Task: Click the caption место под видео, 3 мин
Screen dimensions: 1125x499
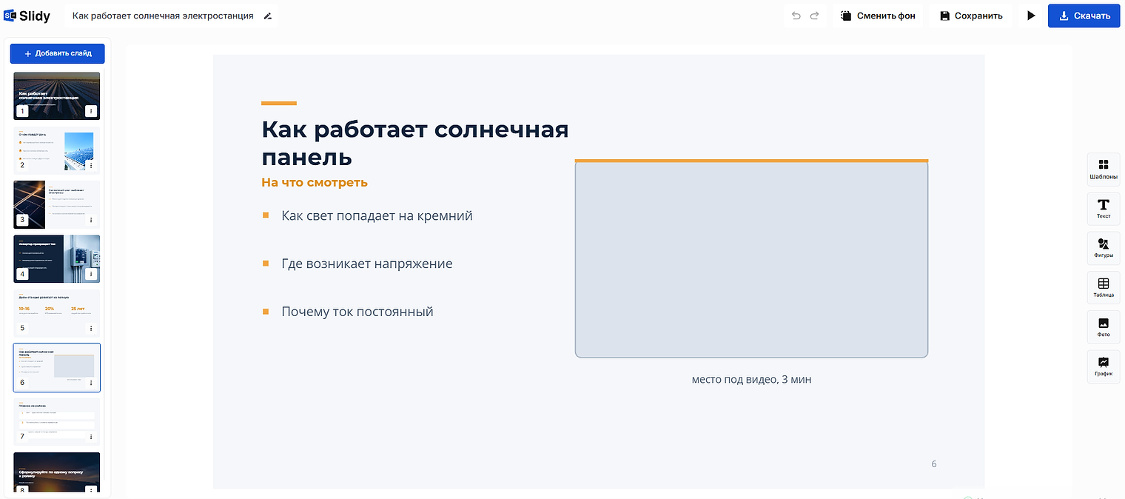Action: (x=751, y=379)
